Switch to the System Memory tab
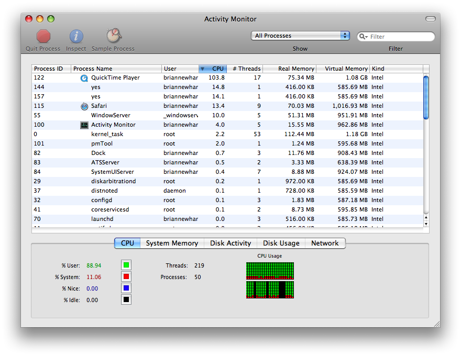The width and height of the screenshot is (461, 356). 172,243
